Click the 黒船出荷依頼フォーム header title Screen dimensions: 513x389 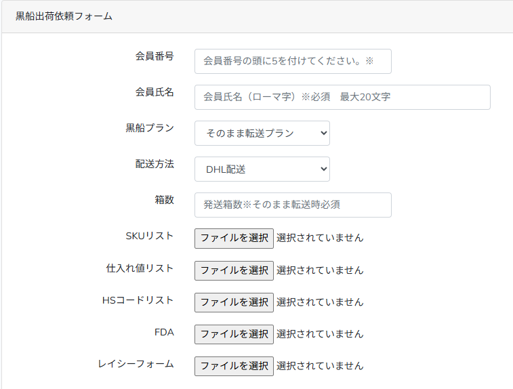click(64, 16)
